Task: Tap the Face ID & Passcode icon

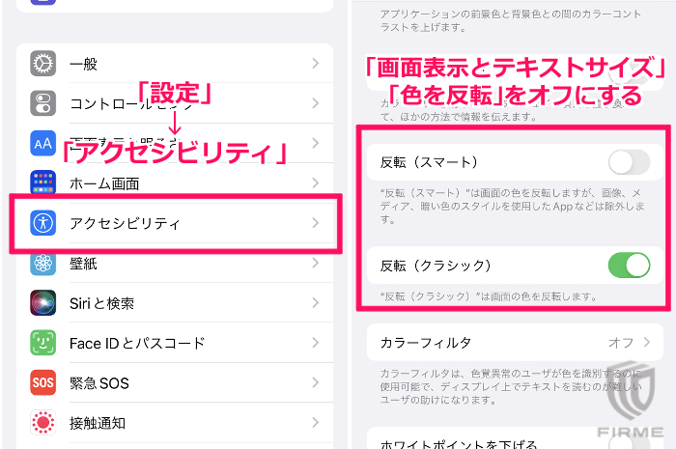Action: tap(43, 343)
